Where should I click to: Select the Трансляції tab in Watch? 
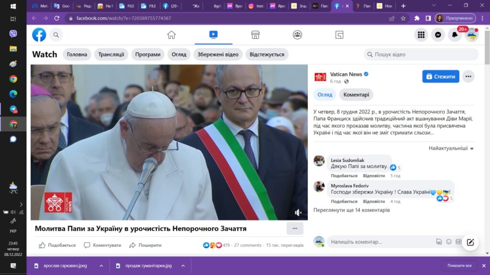click(x=111, y=54)
